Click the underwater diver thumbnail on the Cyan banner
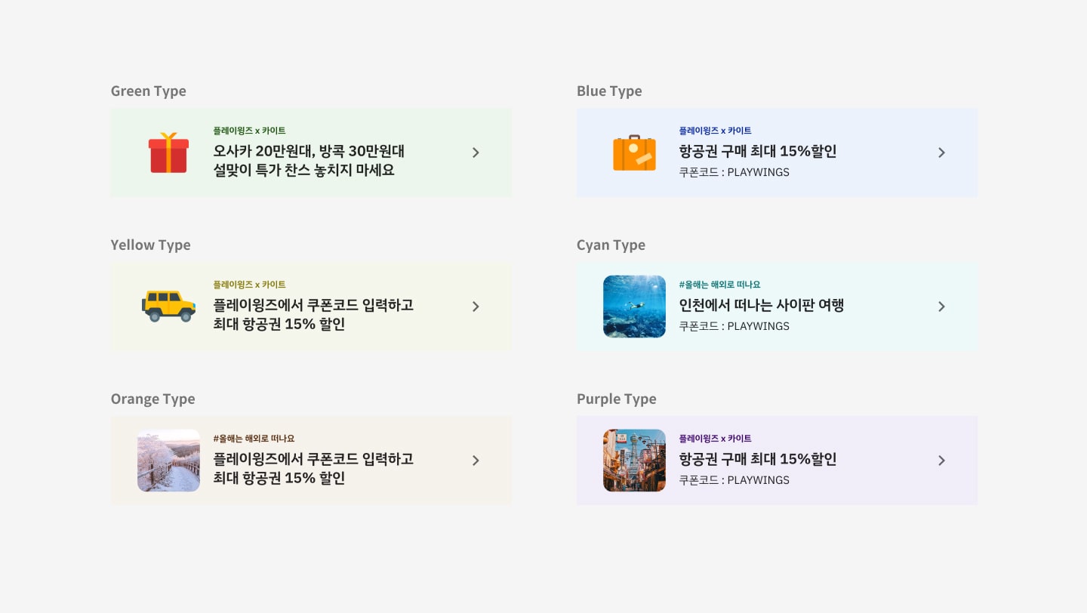The width and height of the screenshot is (1087, 613). (x=634, y=306)
